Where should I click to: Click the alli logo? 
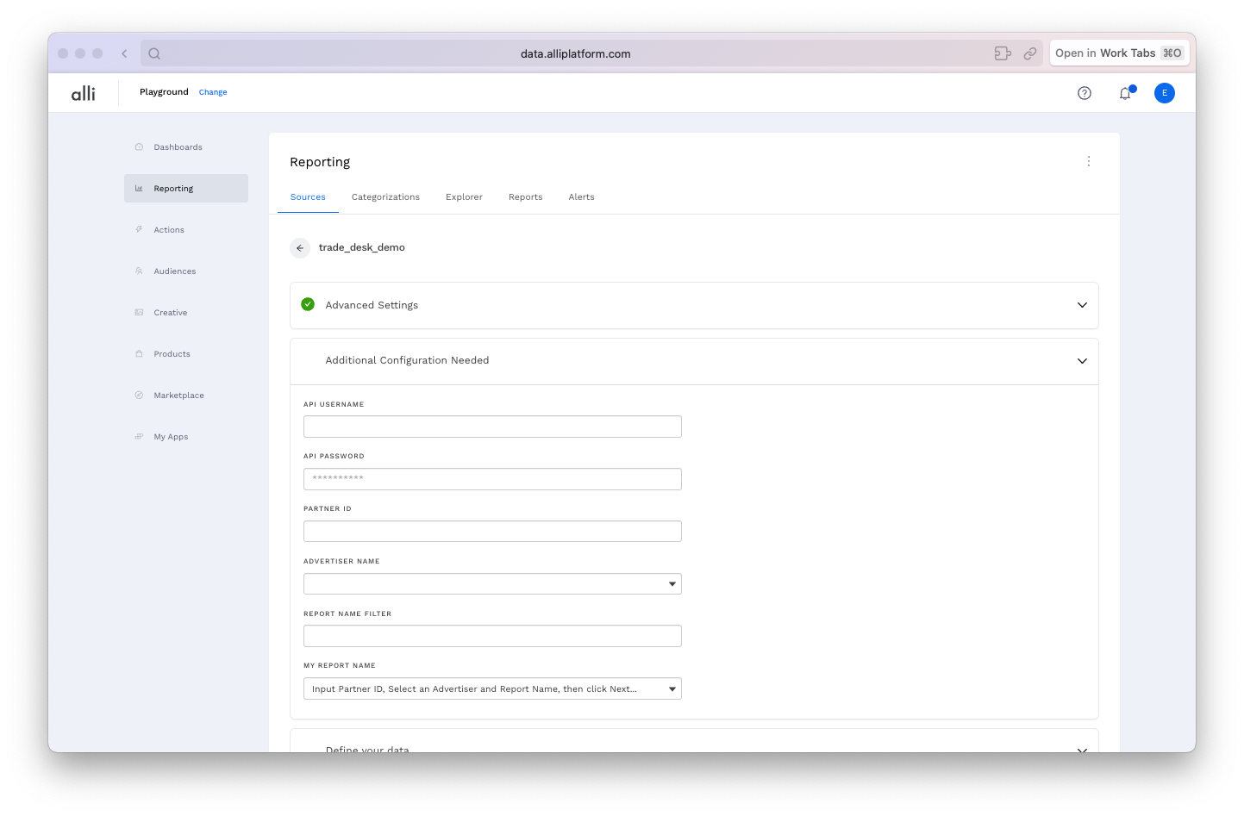click(84, 93)
